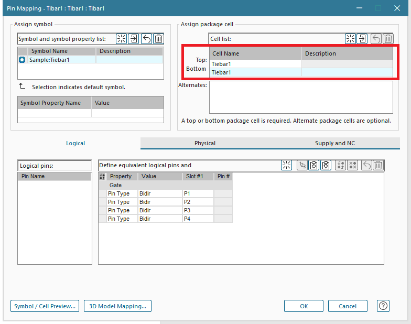The width and height of the screenshot is (411, 324).
Task: Click Import symbol icon in Assign symbol
Action: (134, 39)
